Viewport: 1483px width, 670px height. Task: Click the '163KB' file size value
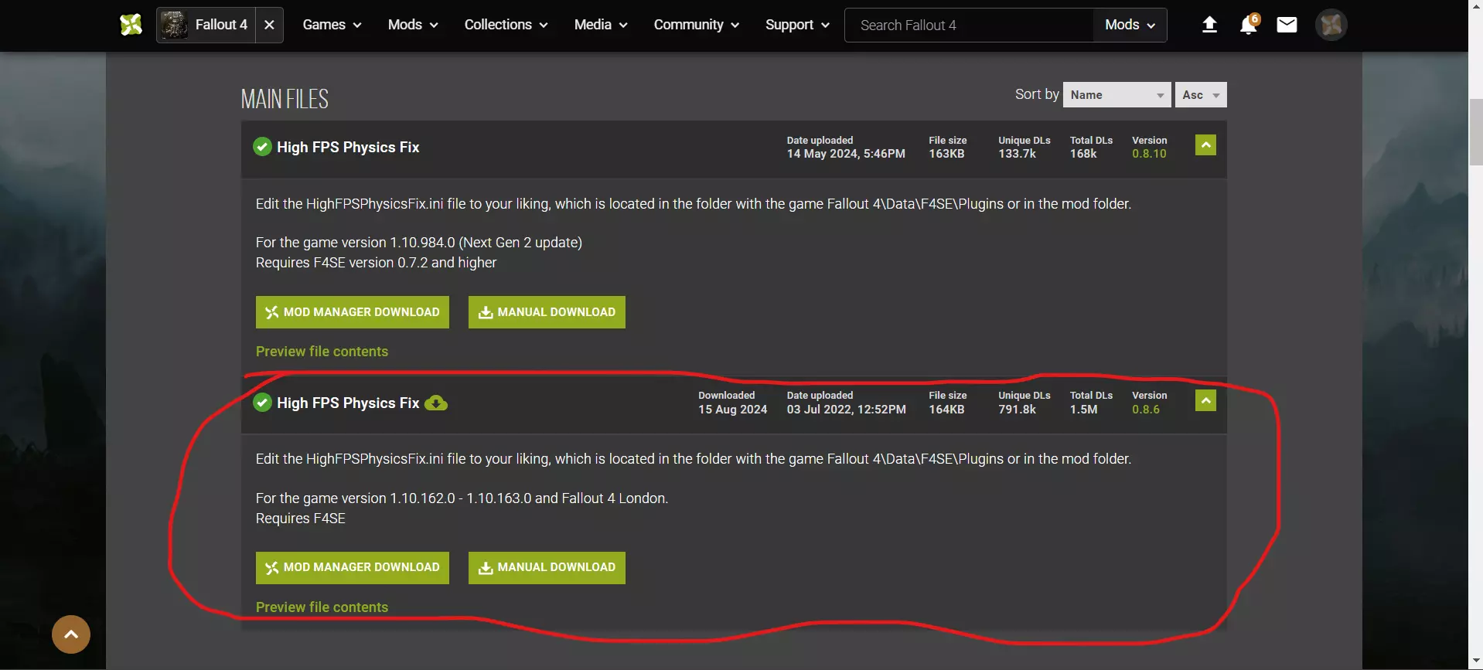946,154
